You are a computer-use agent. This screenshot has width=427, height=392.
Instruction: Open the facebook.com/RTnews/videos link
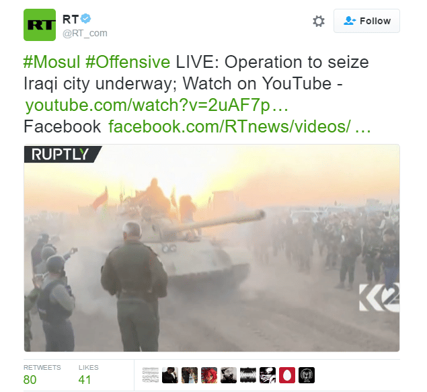(239, 126)
